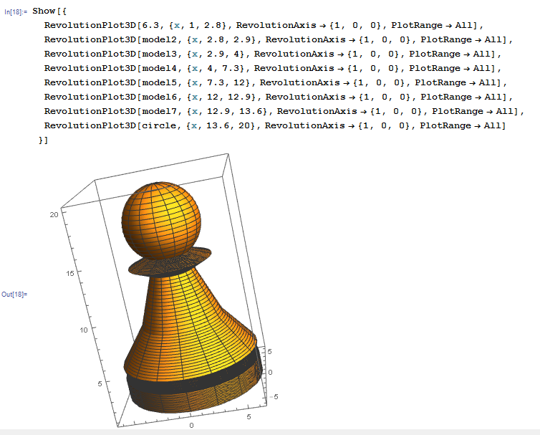Click the sphere top of the pawn plot
The height and width of the screenshot is (435, 540).
click(161, 221)
